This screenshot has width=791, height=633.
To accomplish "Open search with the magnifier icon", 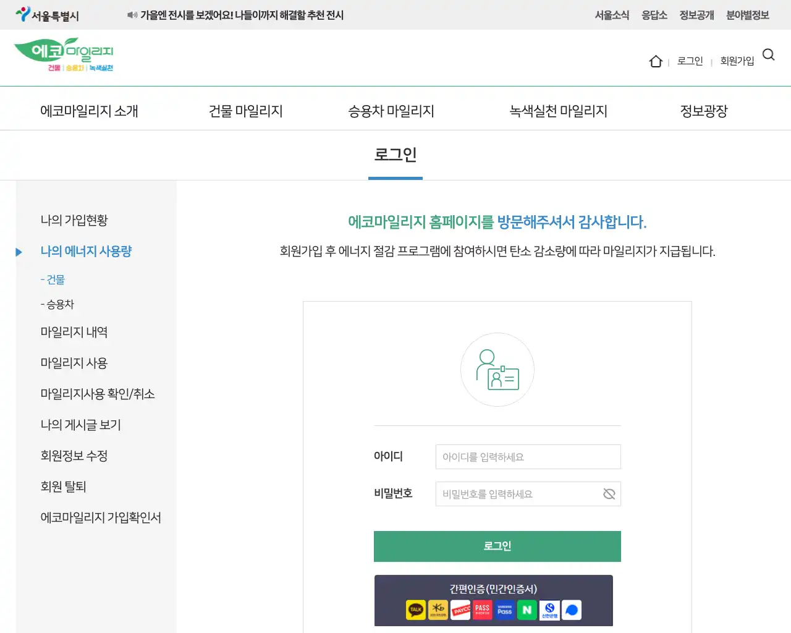I will (769, 55).
